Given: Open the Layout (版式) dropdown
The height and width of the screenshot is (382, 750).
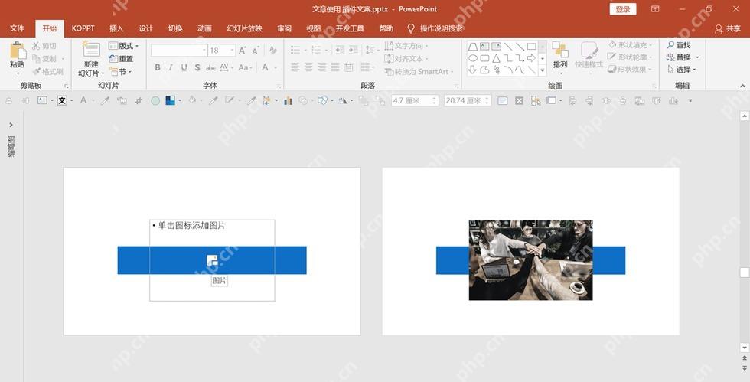Looking at the screenshot, I should pyautogui.click(x=123, y=46).
